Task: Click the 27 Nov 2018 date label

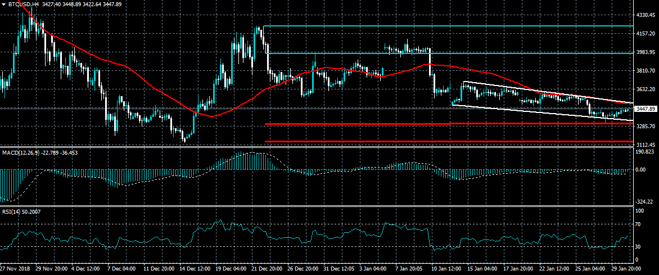Action: (x=16, y=268)
